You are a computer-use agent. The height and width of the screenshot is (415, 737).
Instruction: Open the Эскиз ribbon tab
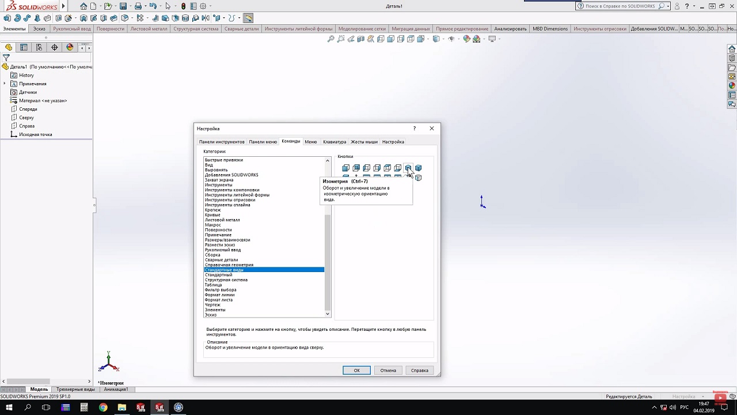click(39, 29)
